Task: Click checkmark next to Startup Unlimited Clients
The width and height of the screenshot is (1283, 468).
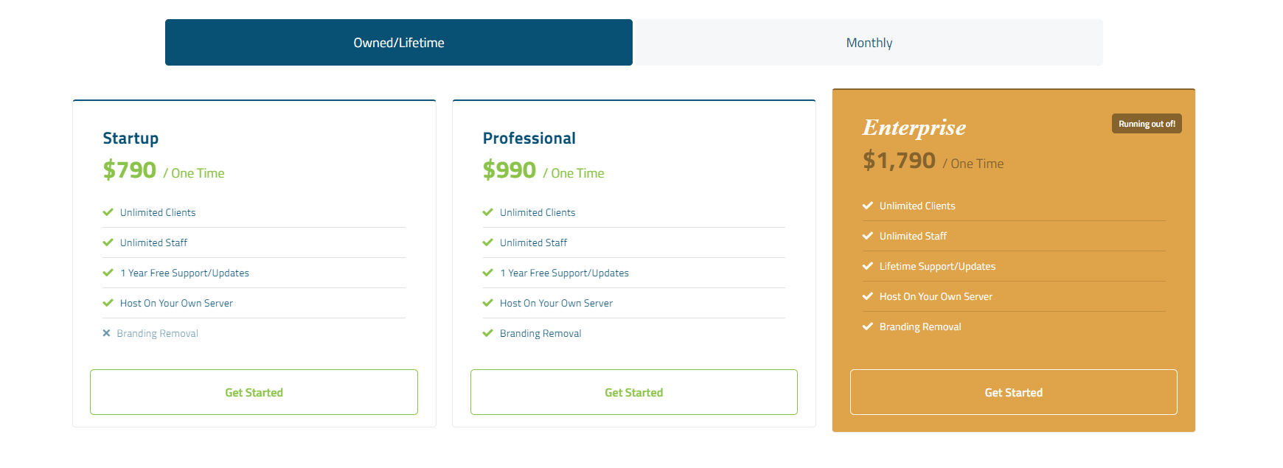Action: click(108, 212)
